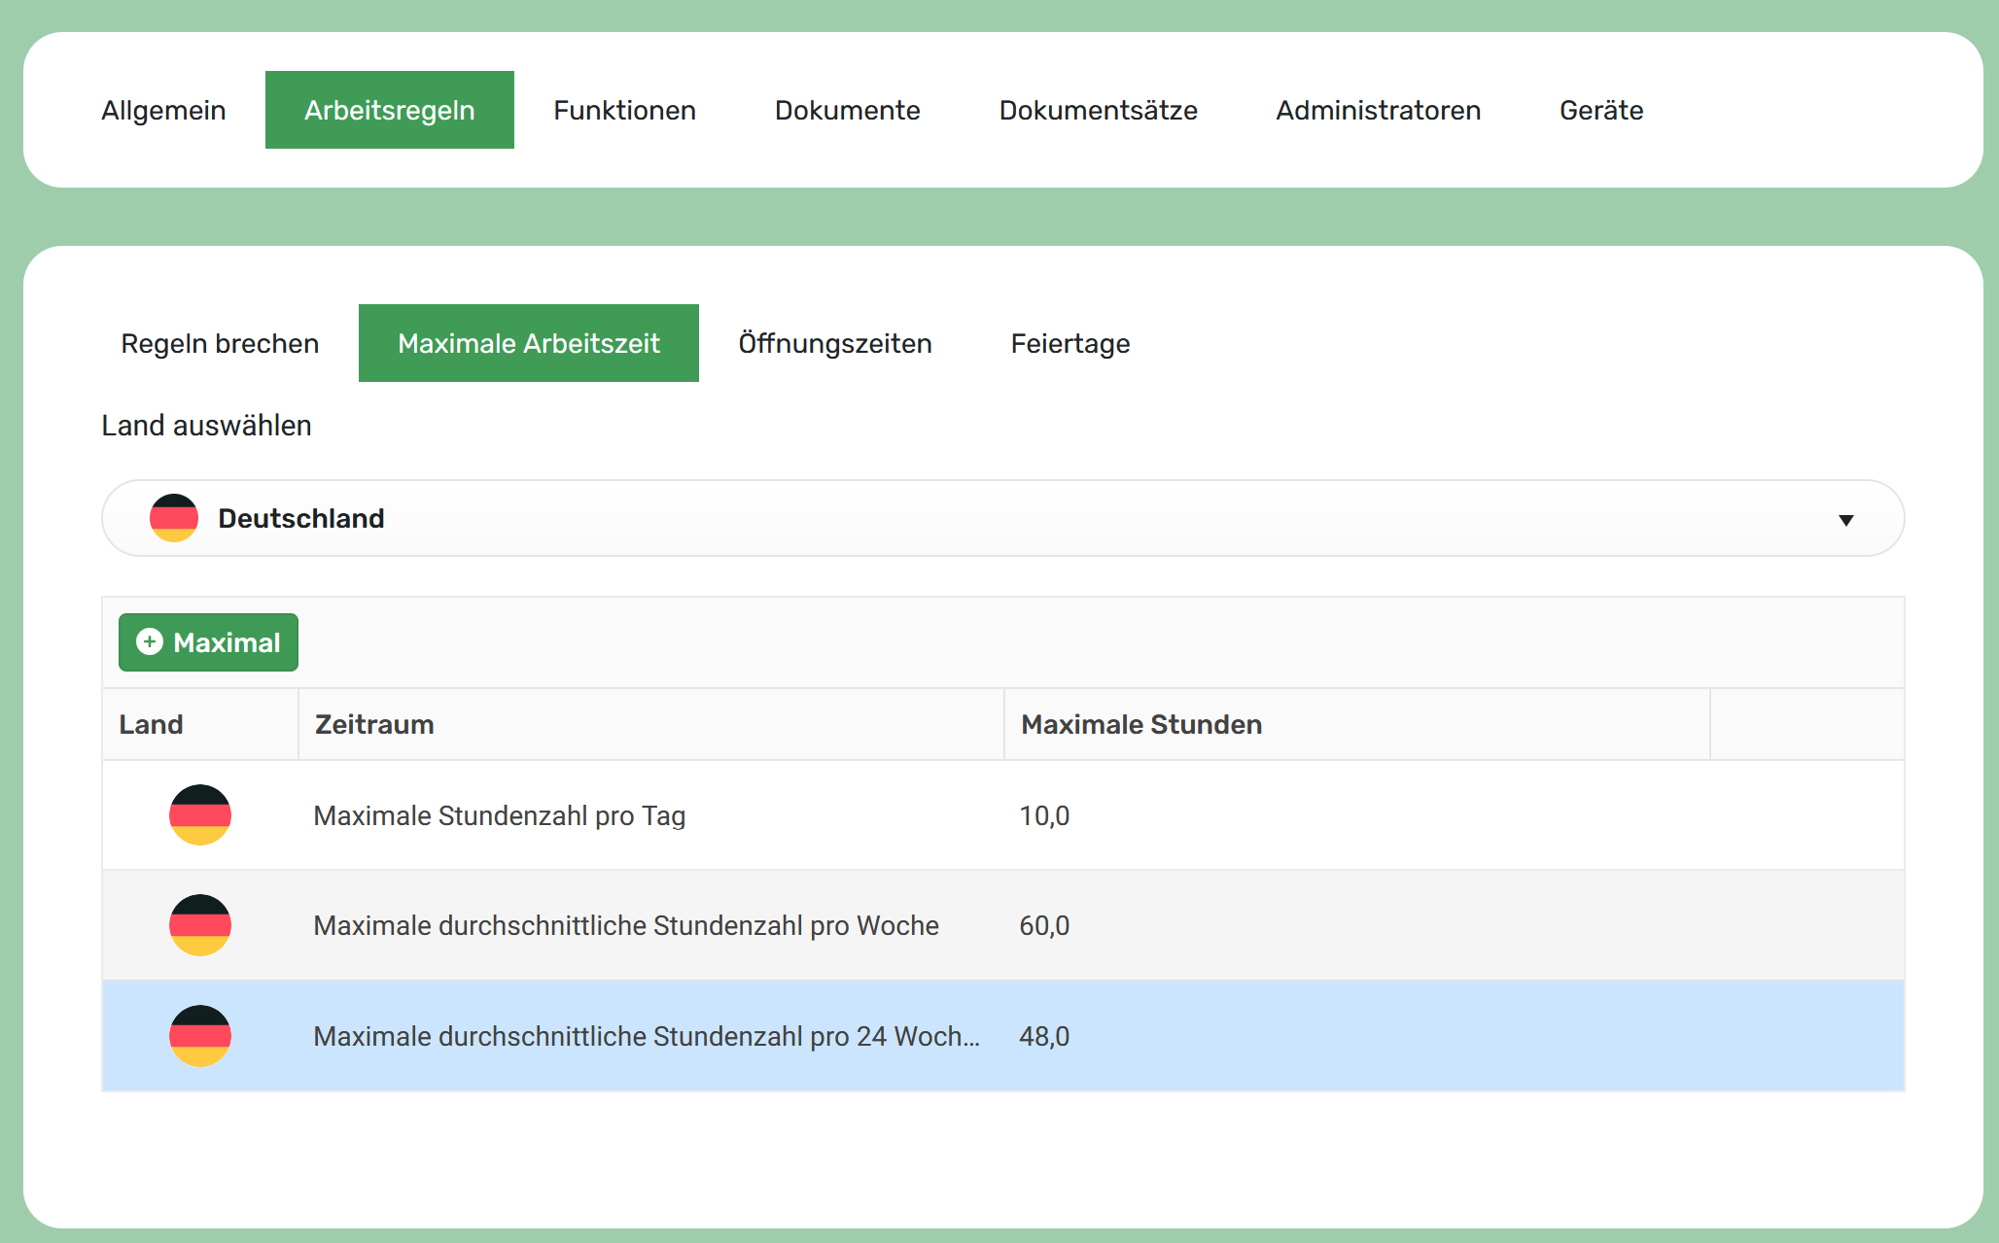
Task: Open the Feiertage tab
Action: click(x=1070, y=343)
